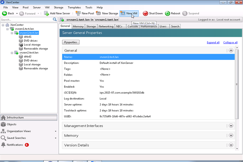Select Removable storage under srvxen2
Screen dimensions: 243x162
point(36,68)
